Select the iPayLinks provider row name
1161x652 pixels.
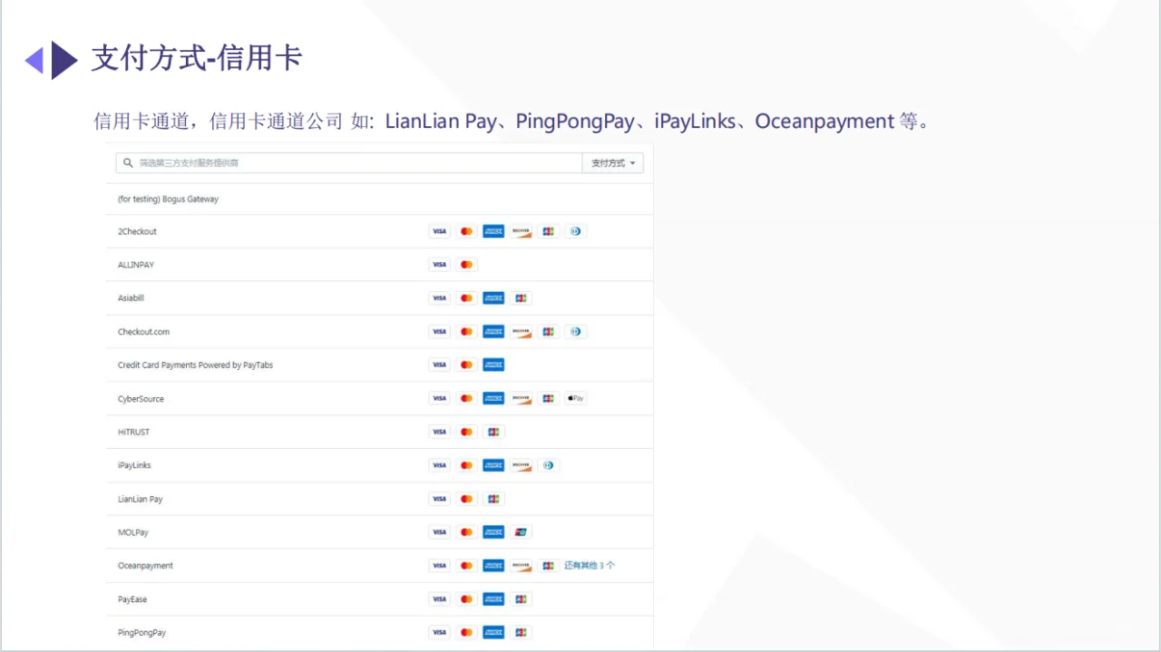(134, 465)
